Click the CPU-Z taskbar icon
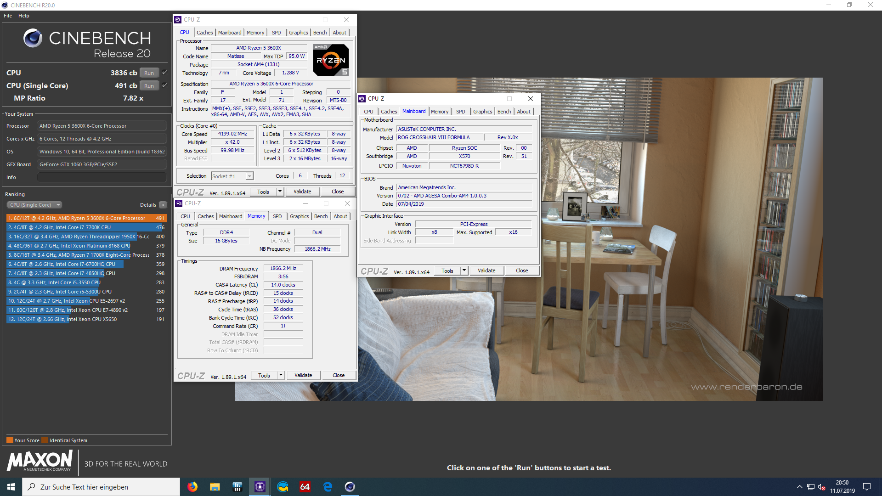 [x=260, y=487]
